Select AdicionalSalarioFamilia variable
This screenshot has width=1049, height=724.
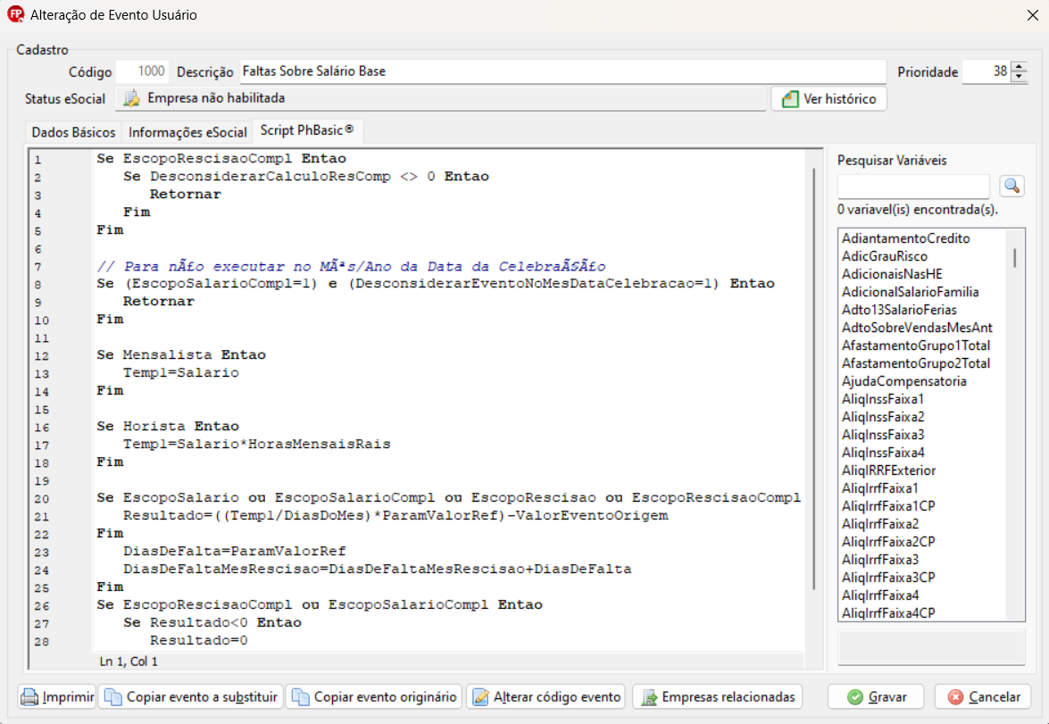(910, 292)
